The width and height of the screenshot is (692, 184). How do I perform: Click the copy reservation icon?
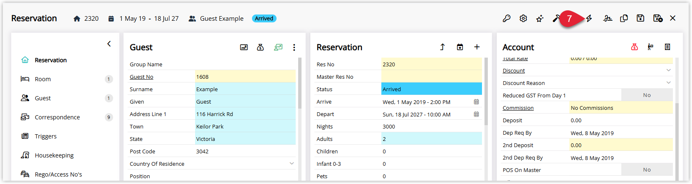click(x=624, y=18)
